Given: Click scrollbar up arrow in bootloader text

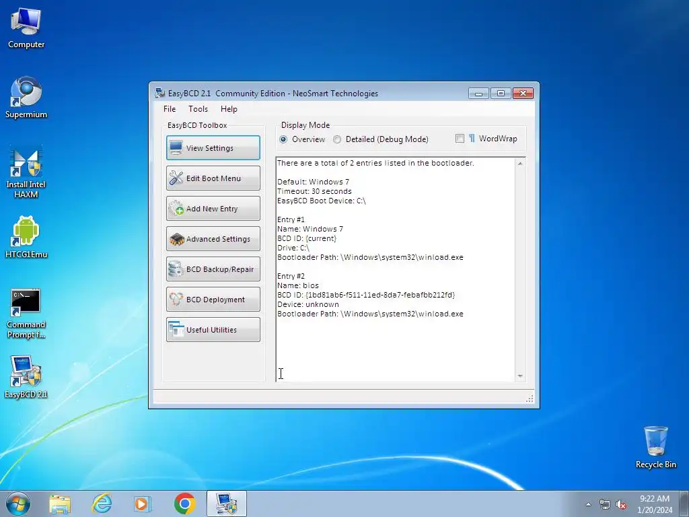Looking at the screenshot, I should point(520,164).
